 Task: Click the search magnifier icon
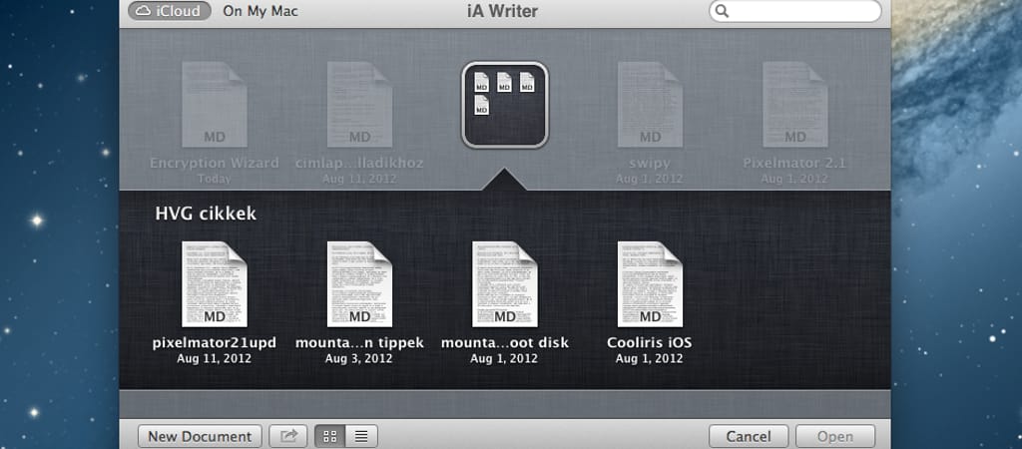pos(723,12)
